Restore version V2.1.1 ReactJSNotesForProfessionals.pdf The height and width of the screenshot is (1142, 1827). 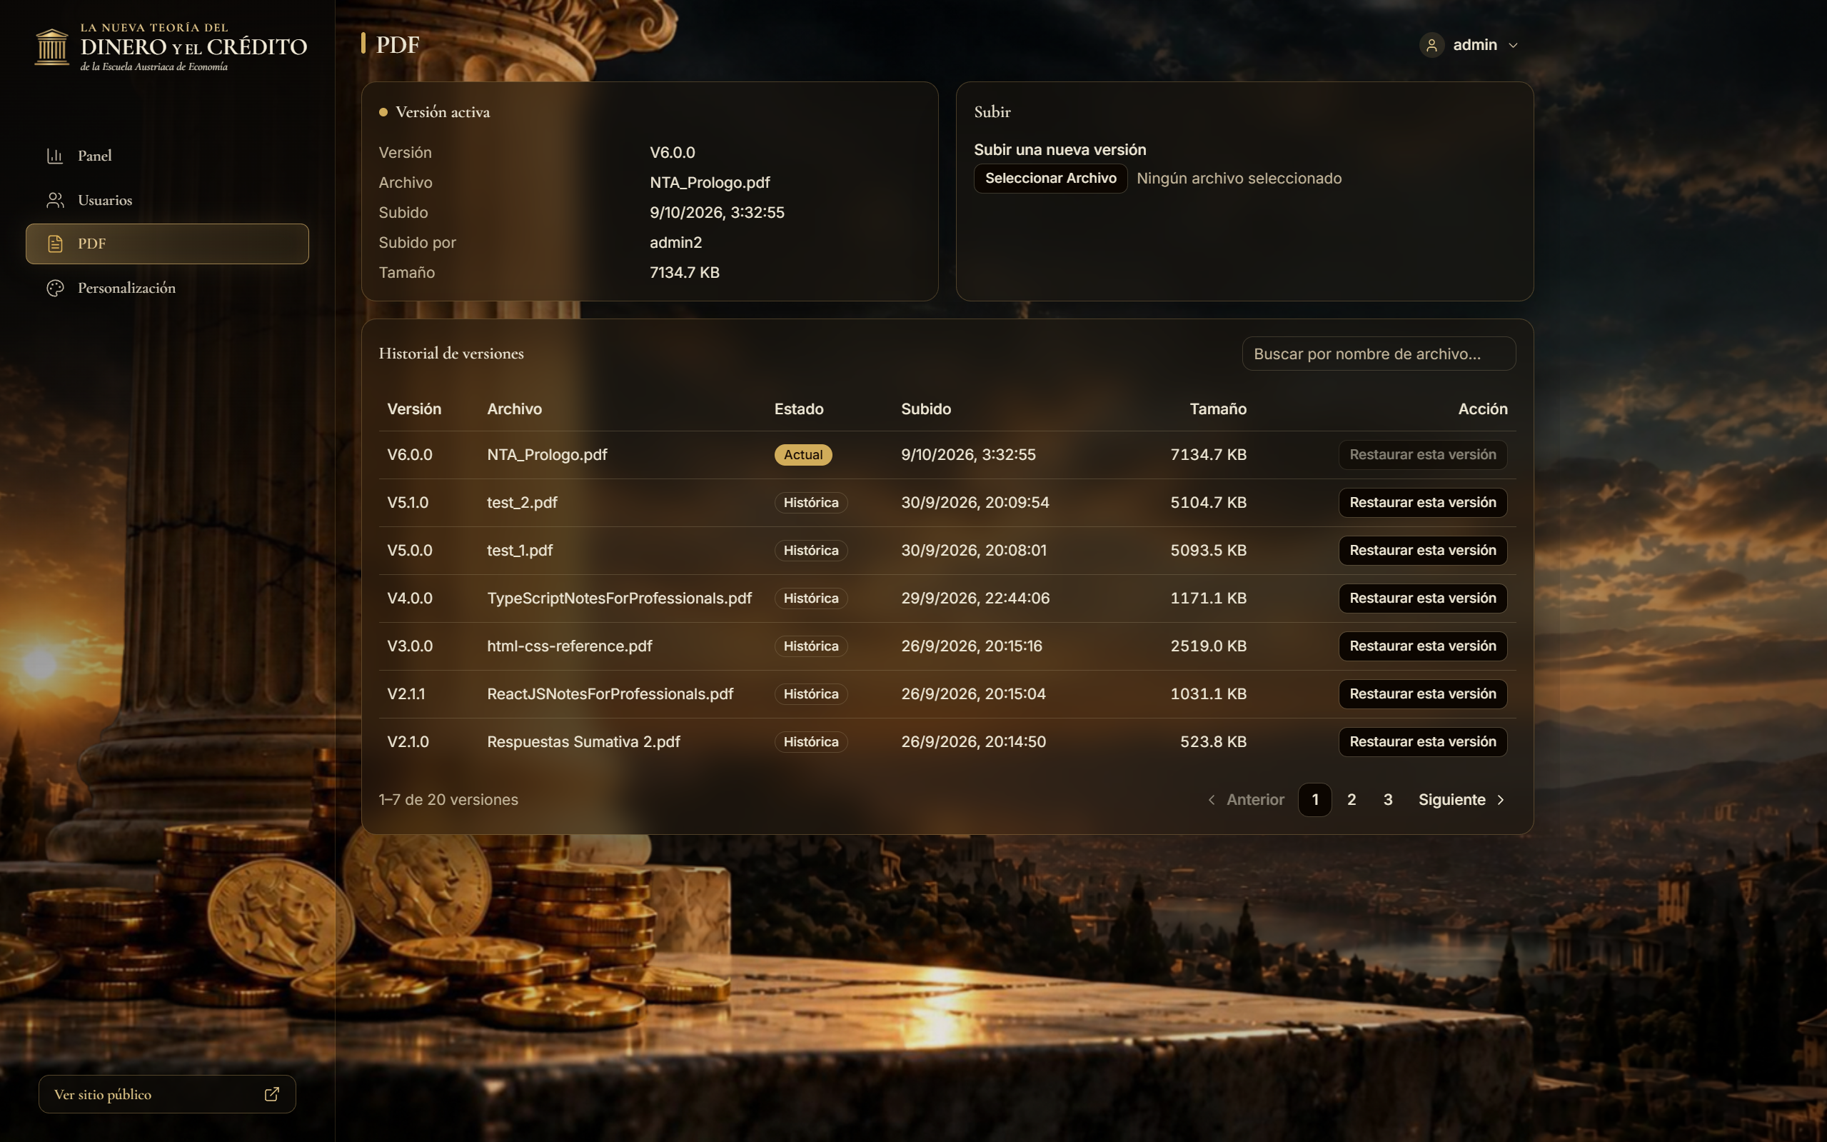(1422, 694)
